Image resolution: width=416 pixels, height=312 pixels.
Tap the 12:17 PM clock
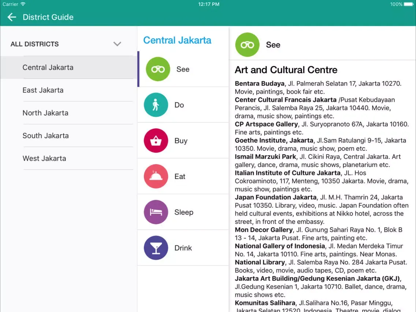(x=209, y=4)
